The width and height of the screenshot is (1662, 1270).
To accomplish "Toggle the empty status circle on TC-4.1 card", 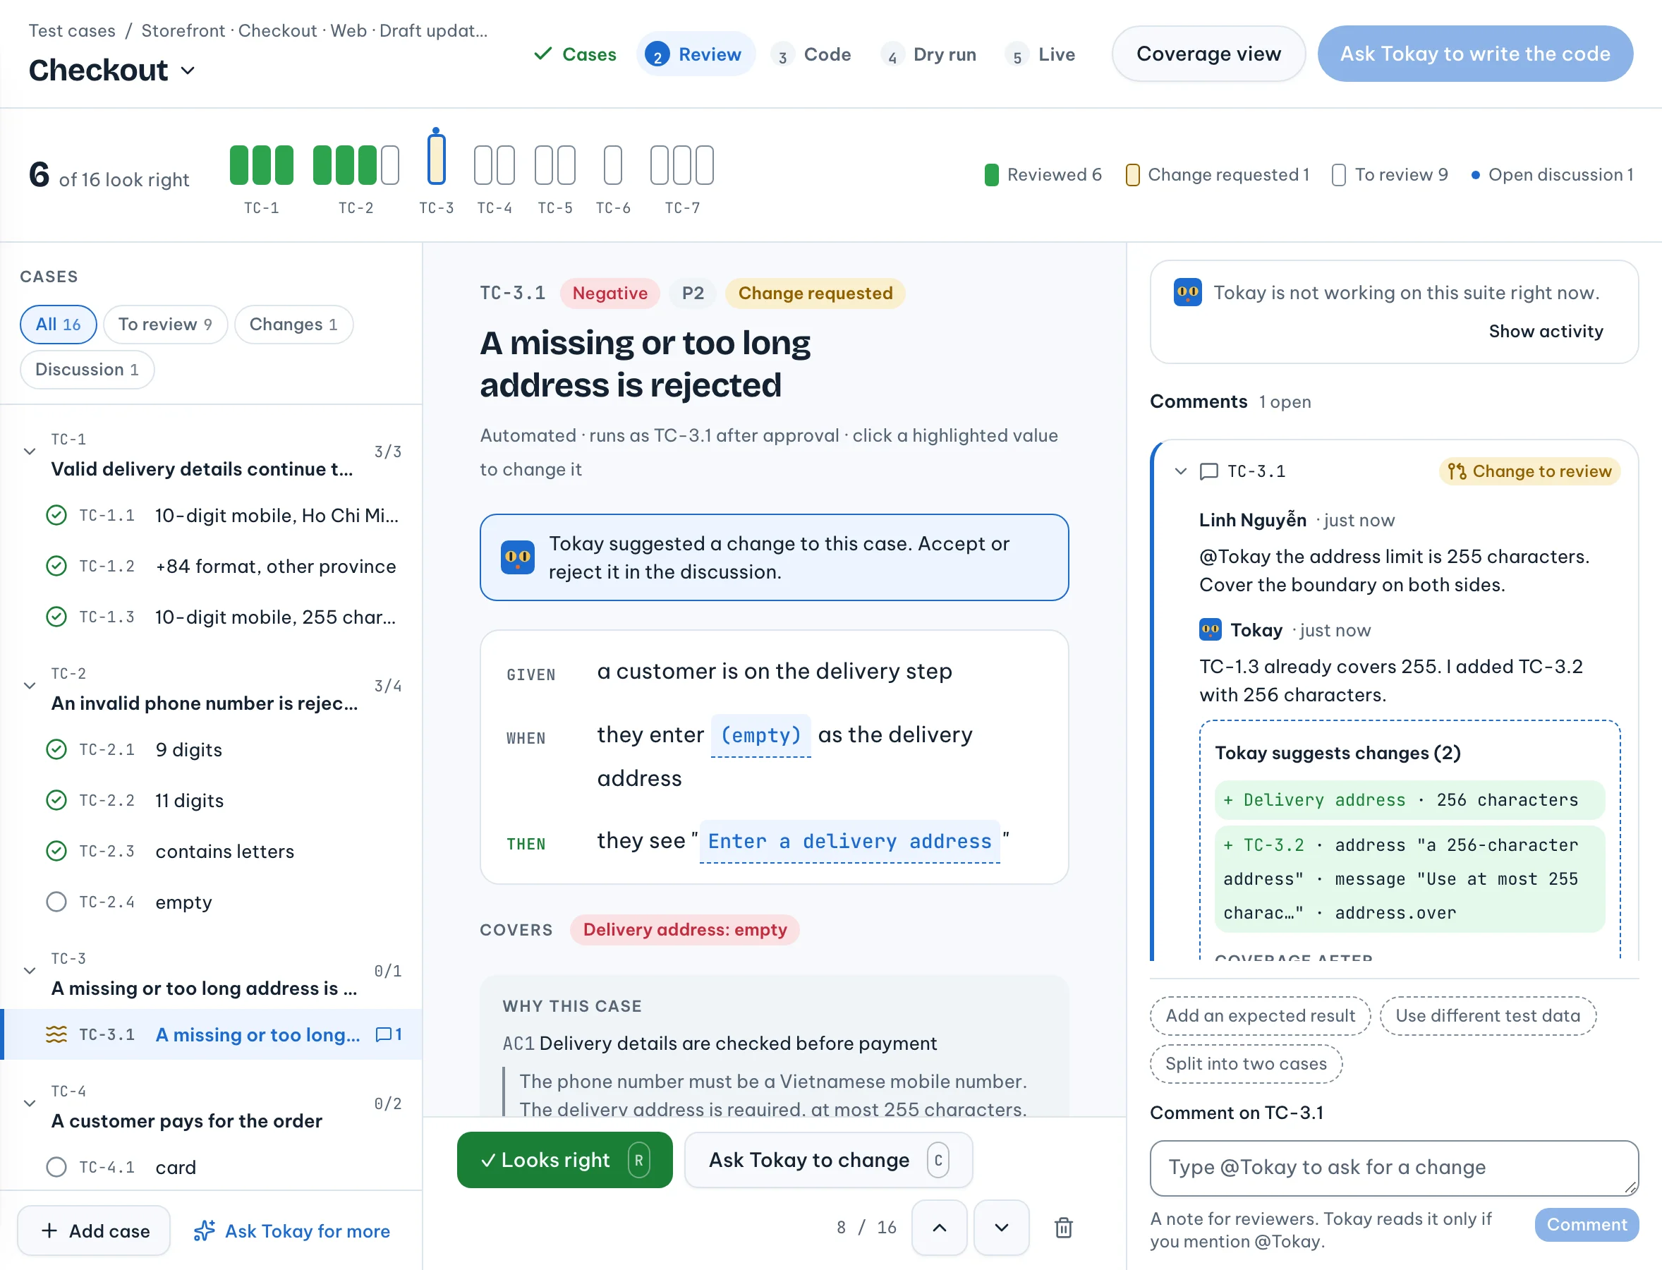I will (x=56, y=1167).
